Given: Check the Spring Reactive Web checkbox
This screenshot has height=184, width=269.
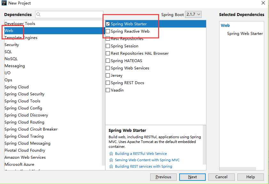Looking at the screenshot, I should [x=108, y=31].
